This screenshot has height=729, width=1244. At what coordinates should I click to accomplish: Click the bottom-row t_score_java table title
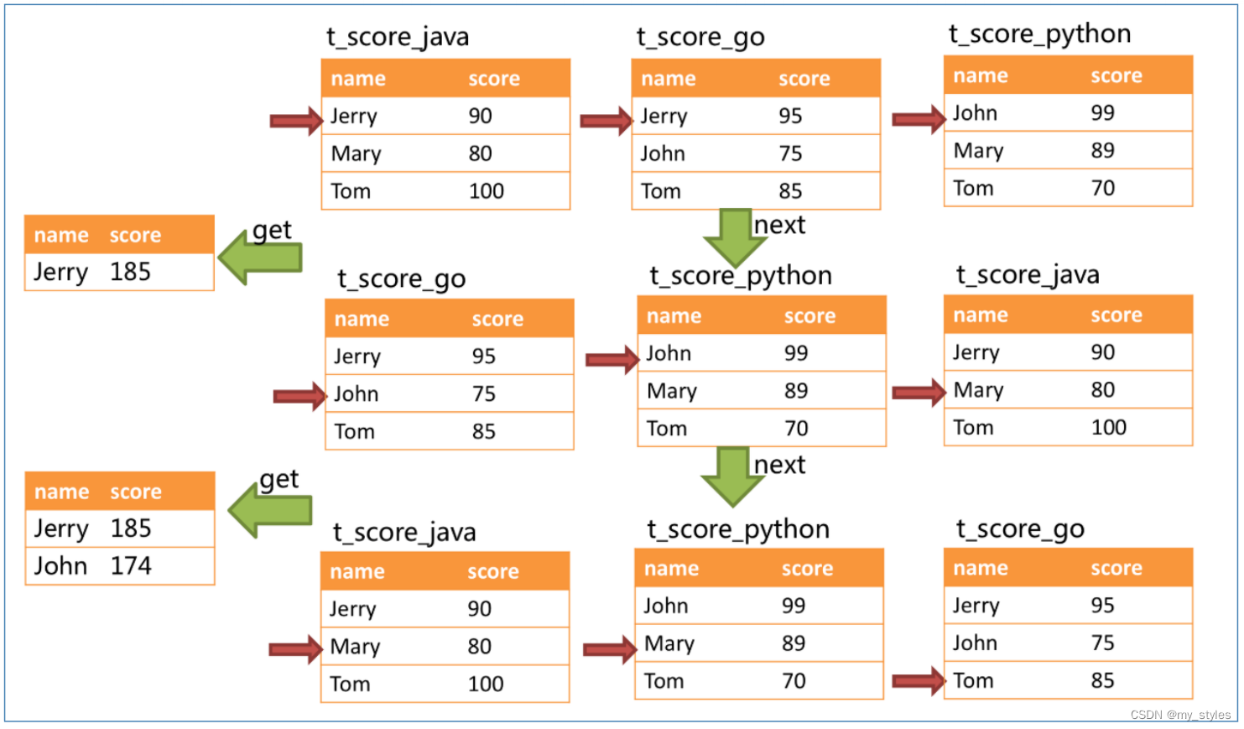(404, 533)
